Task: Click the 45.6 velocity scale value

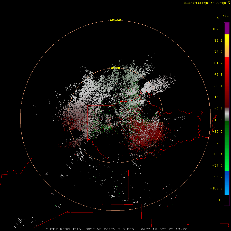Action: [x=218, y=74]
